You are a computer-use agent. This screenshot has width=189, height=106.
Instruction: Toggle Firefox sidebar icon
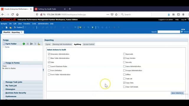pos(178,14)
